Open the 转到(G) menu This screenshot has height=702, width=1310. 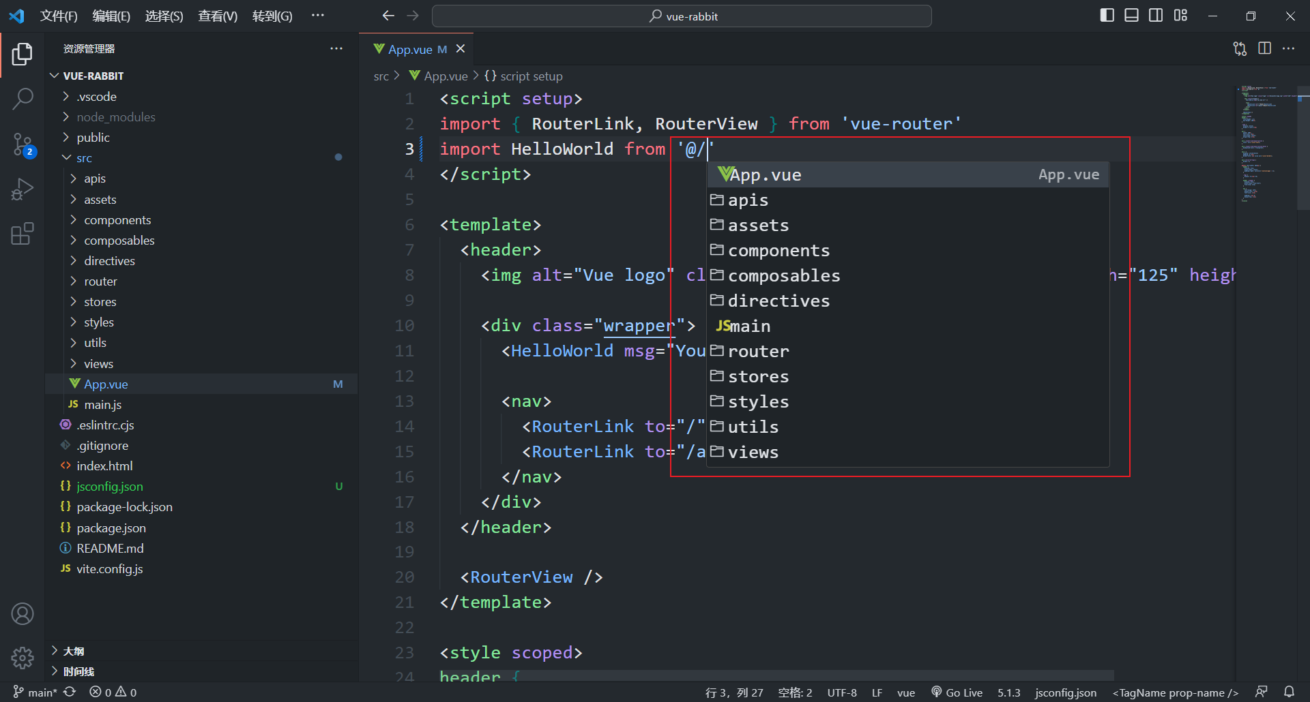(272, 16)
